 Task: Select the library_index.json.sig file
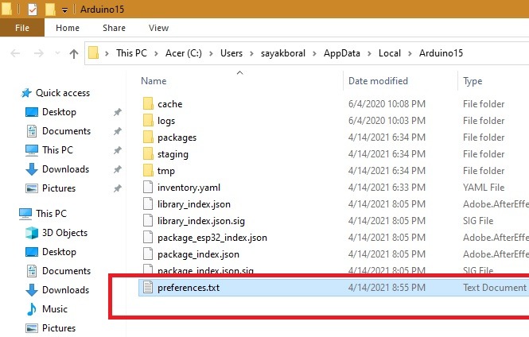(201, 221)
